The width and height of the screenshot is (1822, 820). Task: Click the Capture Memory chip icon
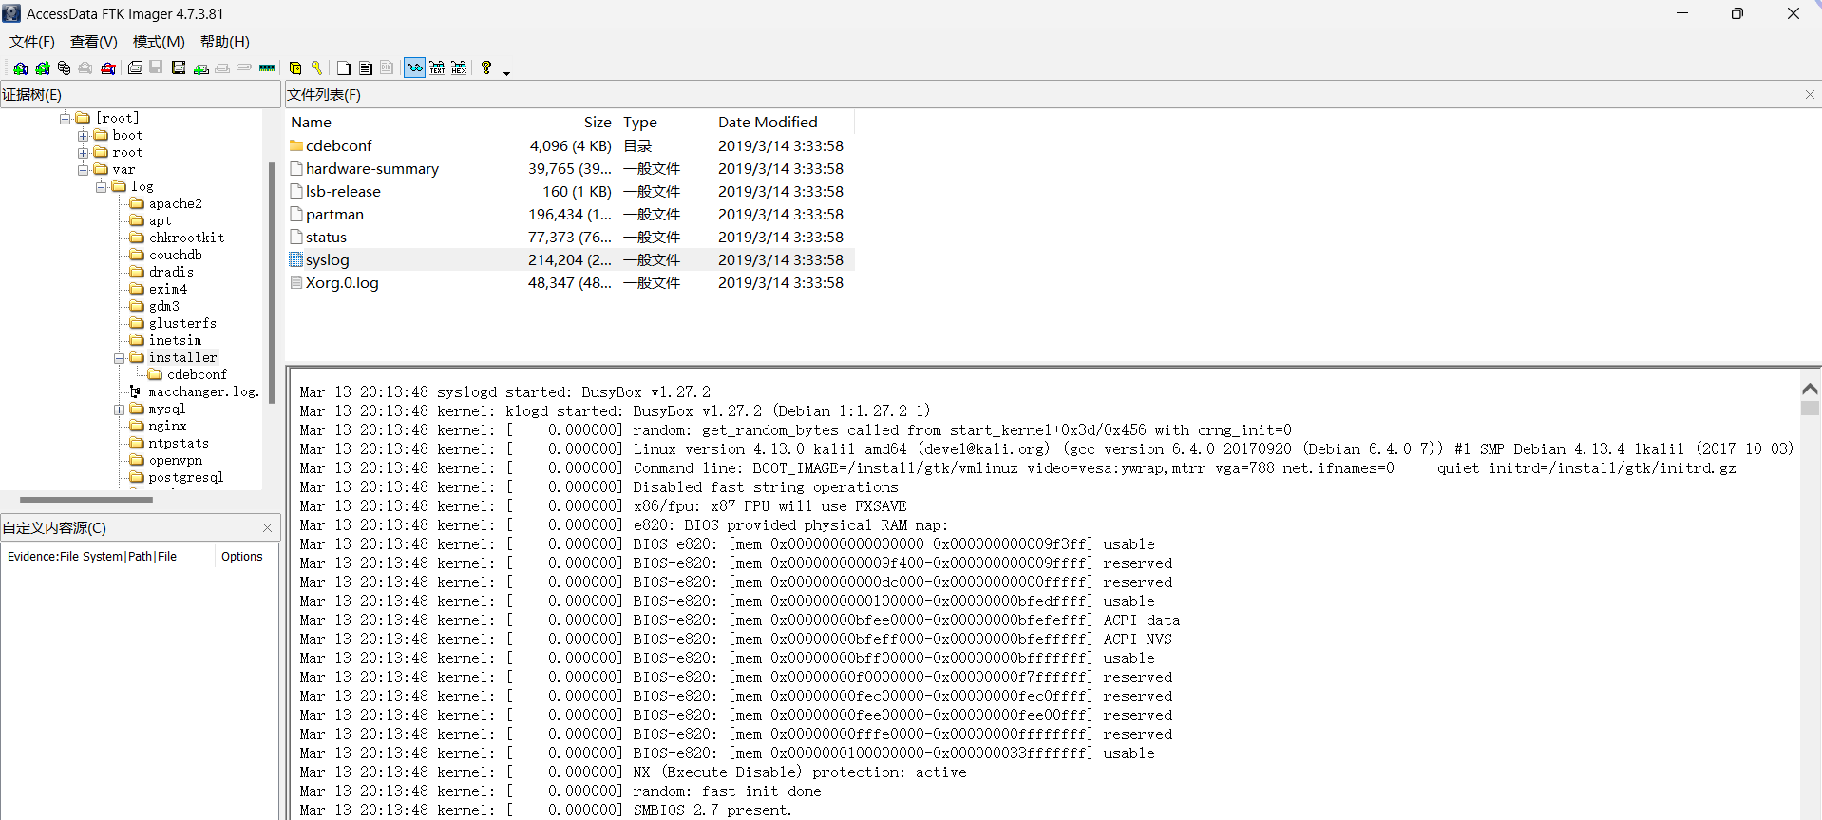[x=267, y=68]
